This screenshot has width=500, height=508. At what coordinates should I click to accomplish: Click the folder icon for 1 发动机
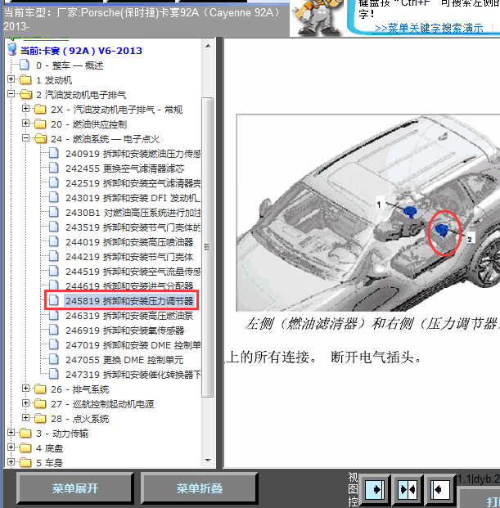click(25, 79)
